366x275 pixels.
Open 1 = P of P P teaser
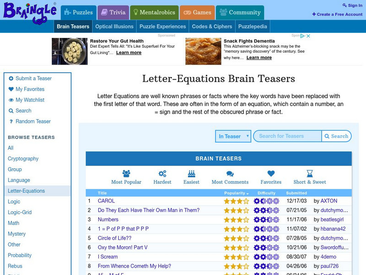pos(123,229)
